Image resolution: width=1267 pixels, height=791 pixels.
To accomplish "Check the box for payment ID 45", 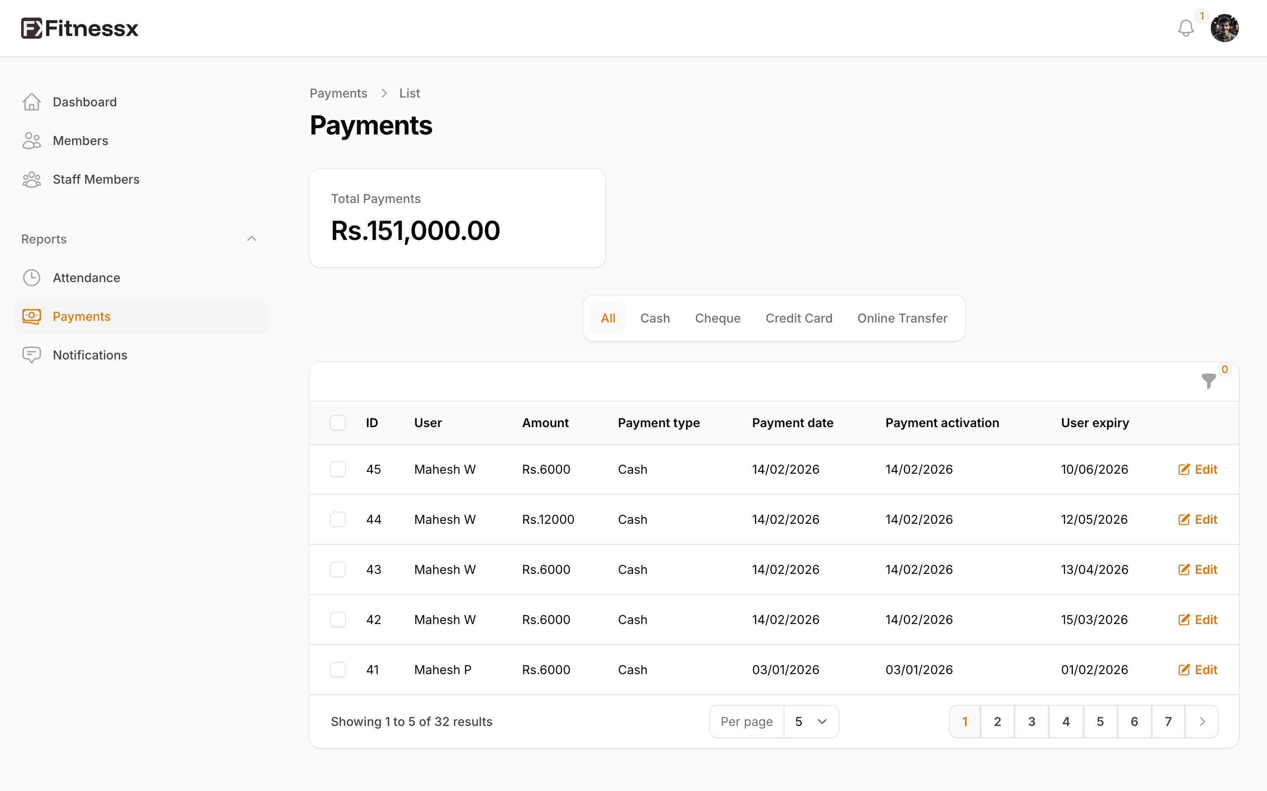I will [338, 469].
